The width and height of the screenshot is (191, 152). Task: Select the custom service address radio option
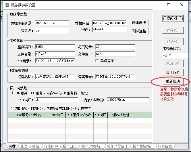12,108
